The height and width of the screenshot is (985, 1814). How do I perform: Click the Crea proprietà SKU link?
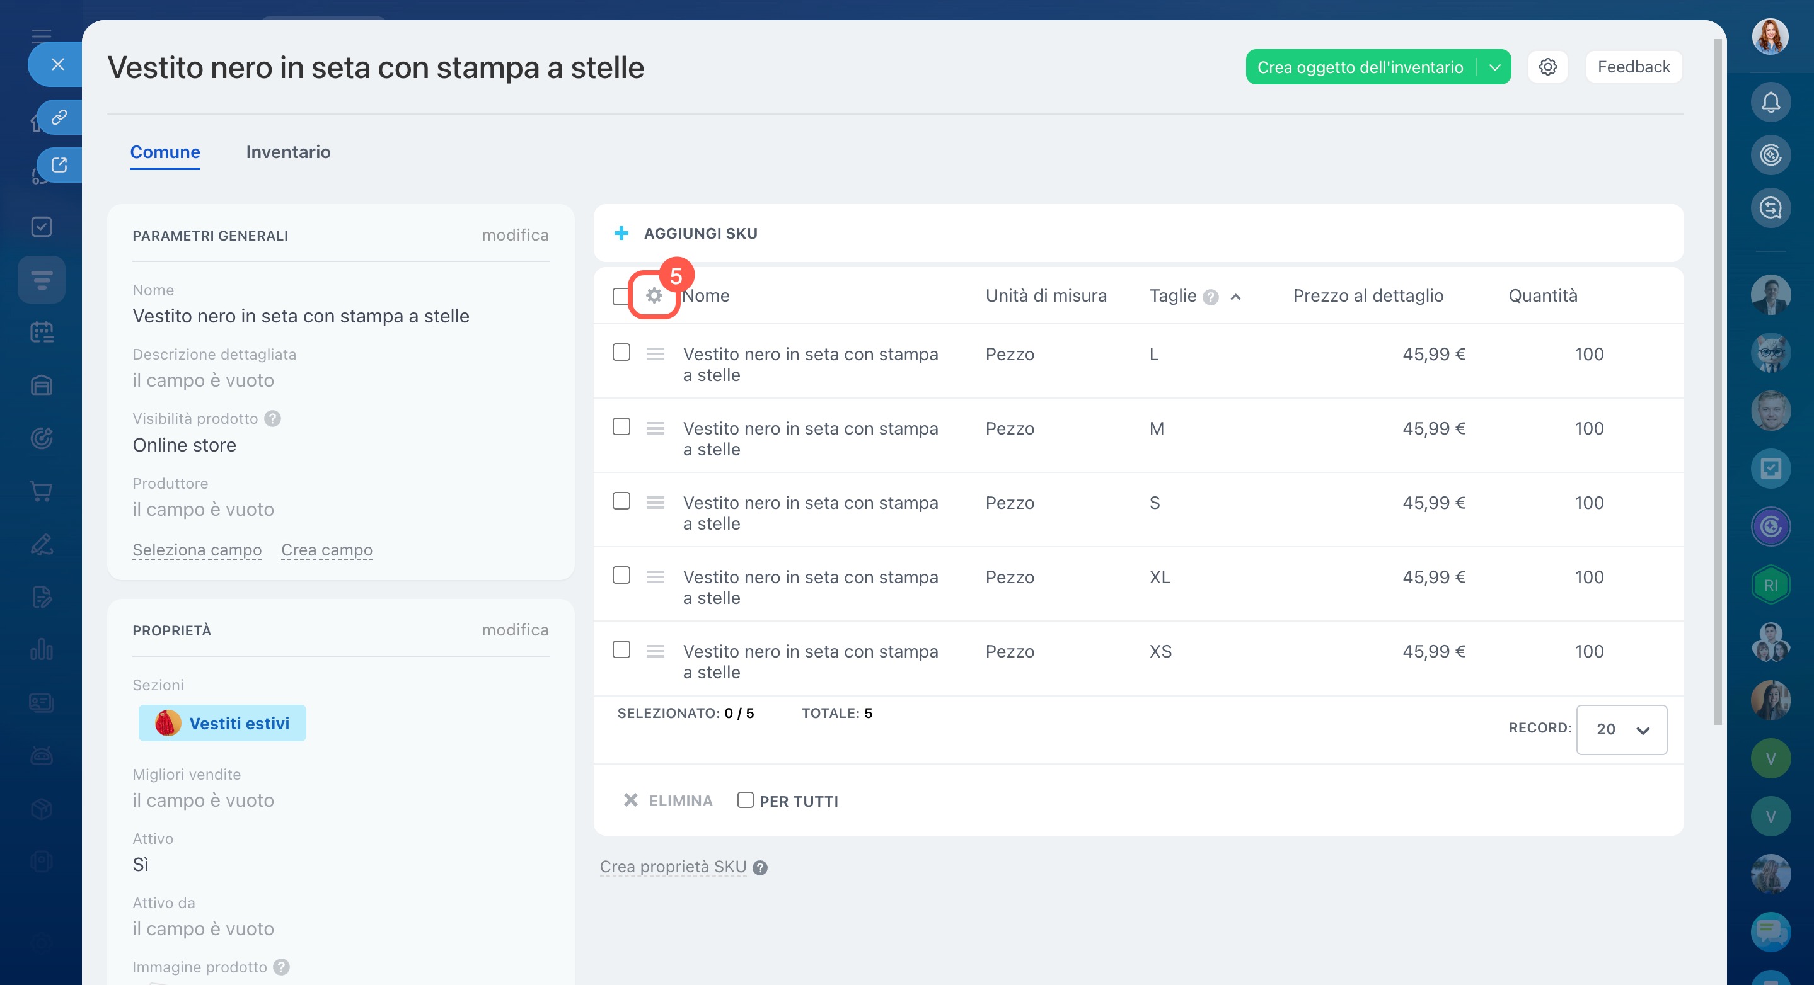coord(673,867)
